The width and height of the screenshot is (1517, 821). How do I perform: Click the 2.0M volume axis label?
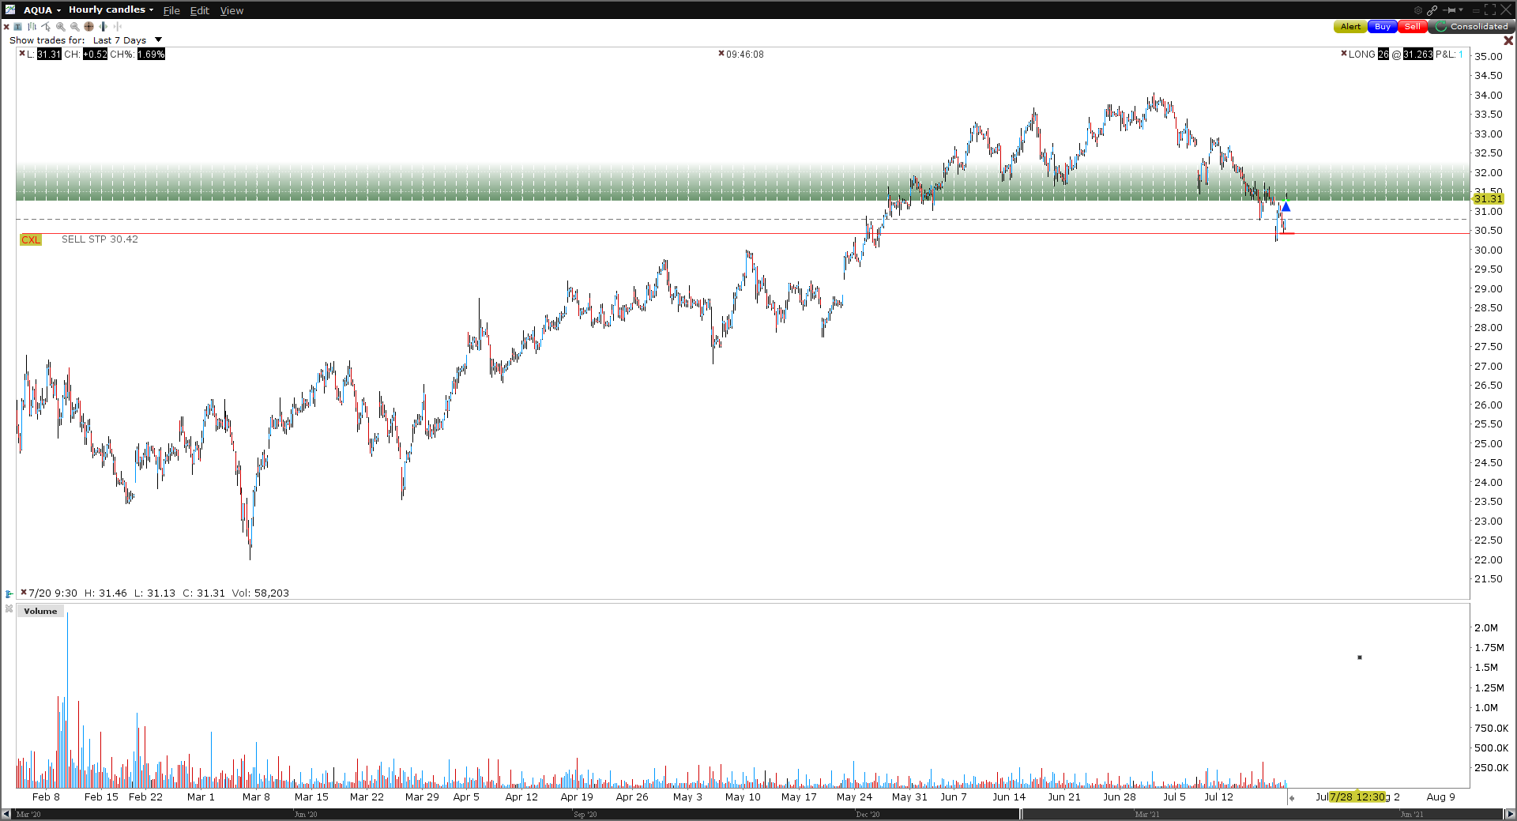click(x=1485, y=627)
